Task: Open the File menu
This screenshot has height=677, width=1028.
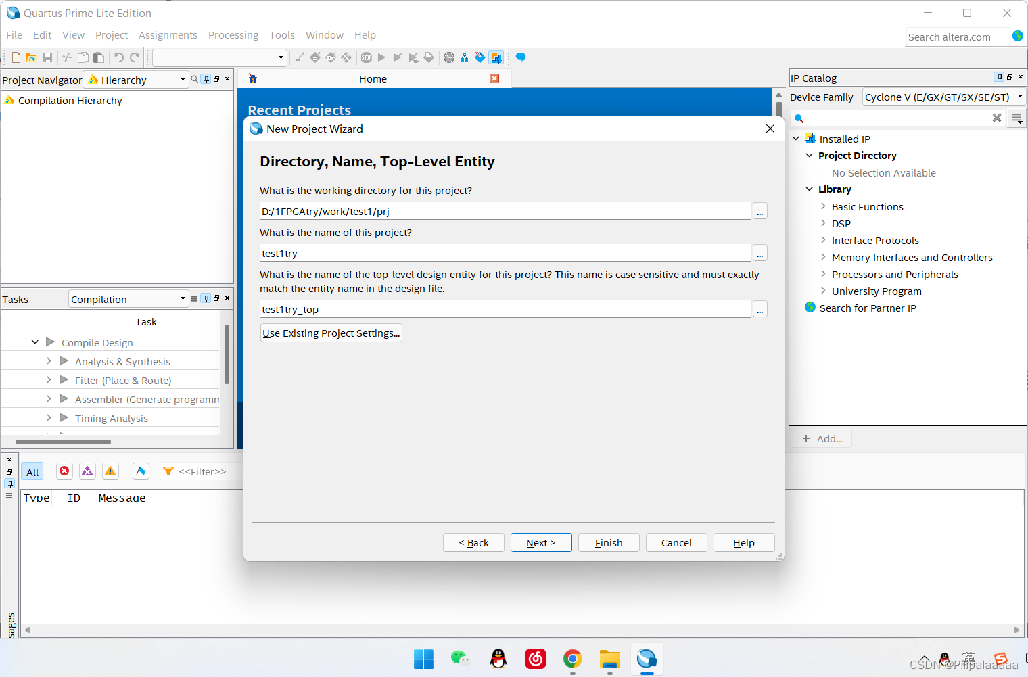Action: click(x=14, y=35)
